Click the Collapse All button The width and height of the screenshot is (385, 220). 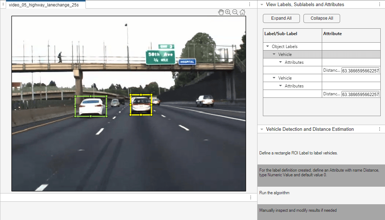click(x=322, y=18)
